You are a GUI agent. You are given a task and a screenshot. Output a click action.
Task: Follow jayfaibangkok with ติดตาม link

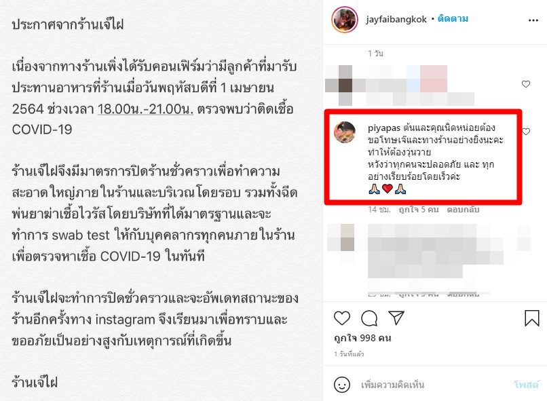pyautogui.click(x=453, y=19)
